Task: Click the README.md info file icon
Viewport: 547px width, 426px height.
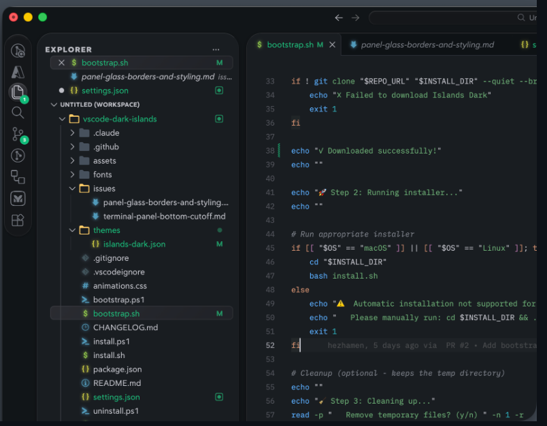Action: [x=85, y=383]
